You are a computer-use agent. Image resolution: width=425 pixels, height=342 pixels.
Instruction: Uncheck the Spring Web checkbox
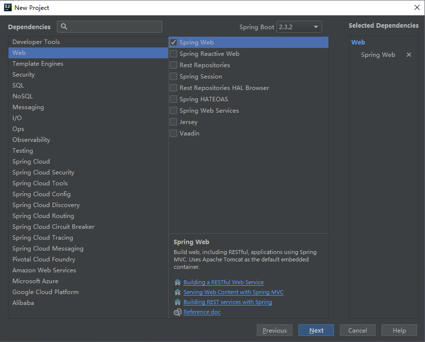[x=174, y=42]
